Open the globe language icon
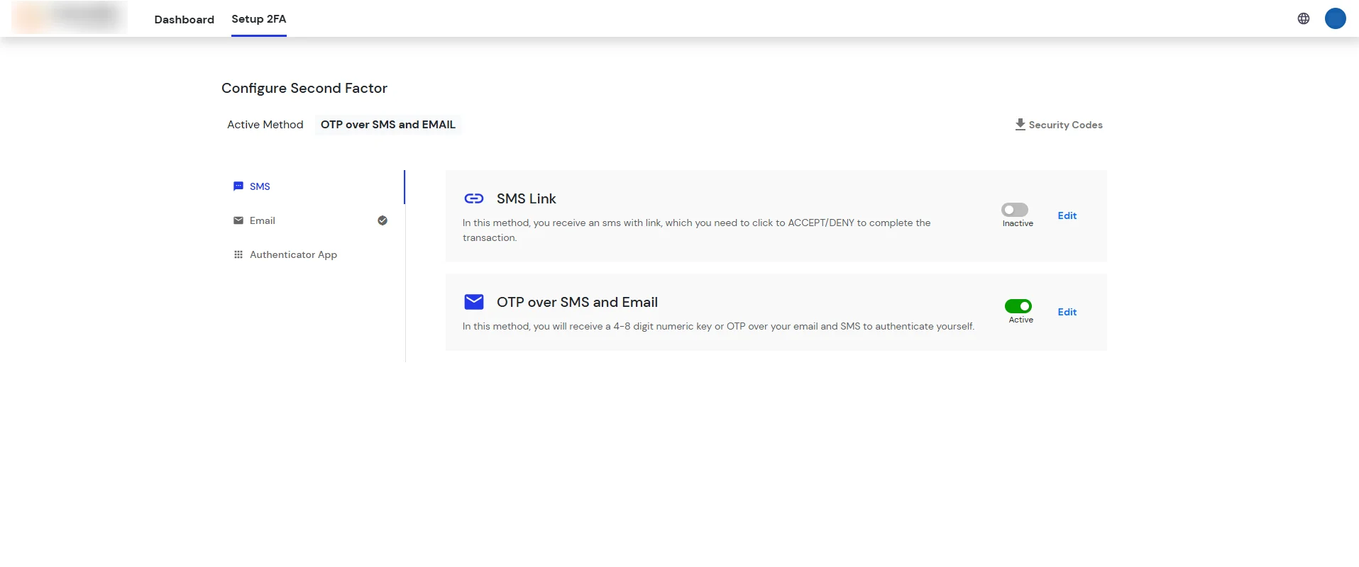 (x=1303, y=18)
